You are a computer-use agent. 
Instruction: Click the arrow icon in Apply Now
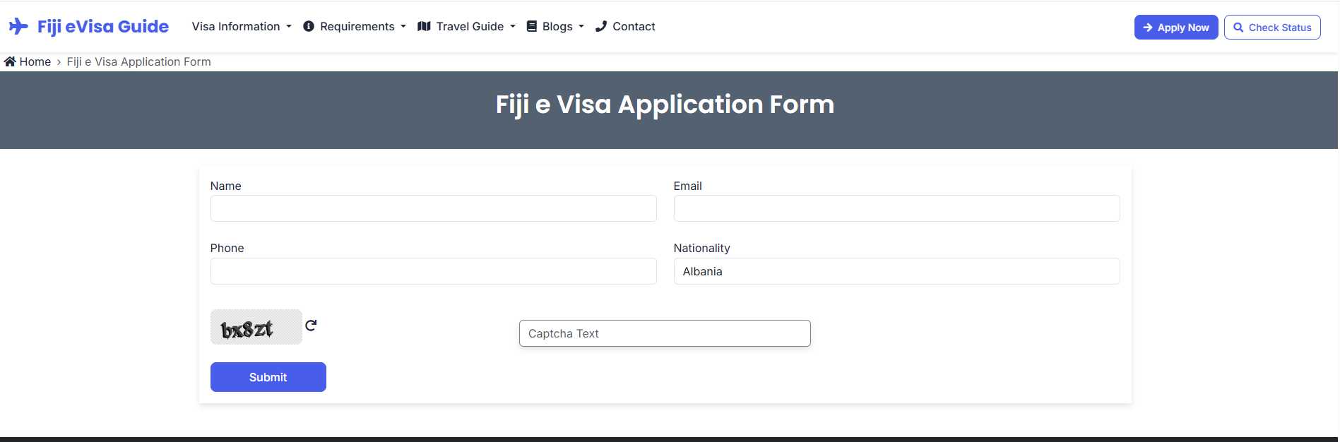[1148, 28]
